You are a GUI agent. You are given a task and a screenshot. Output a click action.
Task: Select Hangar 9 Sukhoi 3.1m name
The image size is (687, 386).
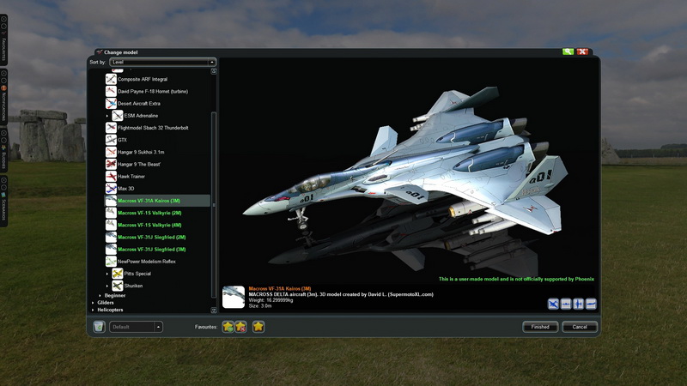pos(141,153)
